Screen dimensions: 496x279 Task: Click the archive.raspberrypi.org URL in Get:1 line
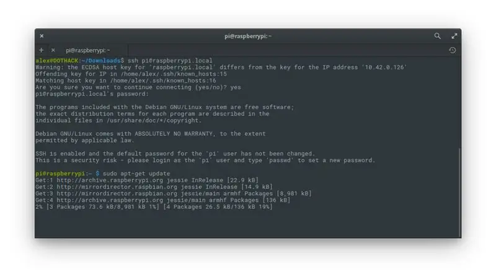pos(110,180)
